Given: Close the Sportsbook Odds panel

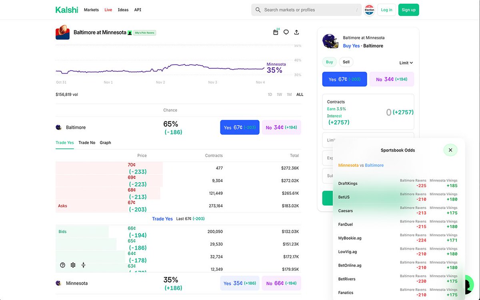Looking at the screenshot, I should click(x=450, y=150).
